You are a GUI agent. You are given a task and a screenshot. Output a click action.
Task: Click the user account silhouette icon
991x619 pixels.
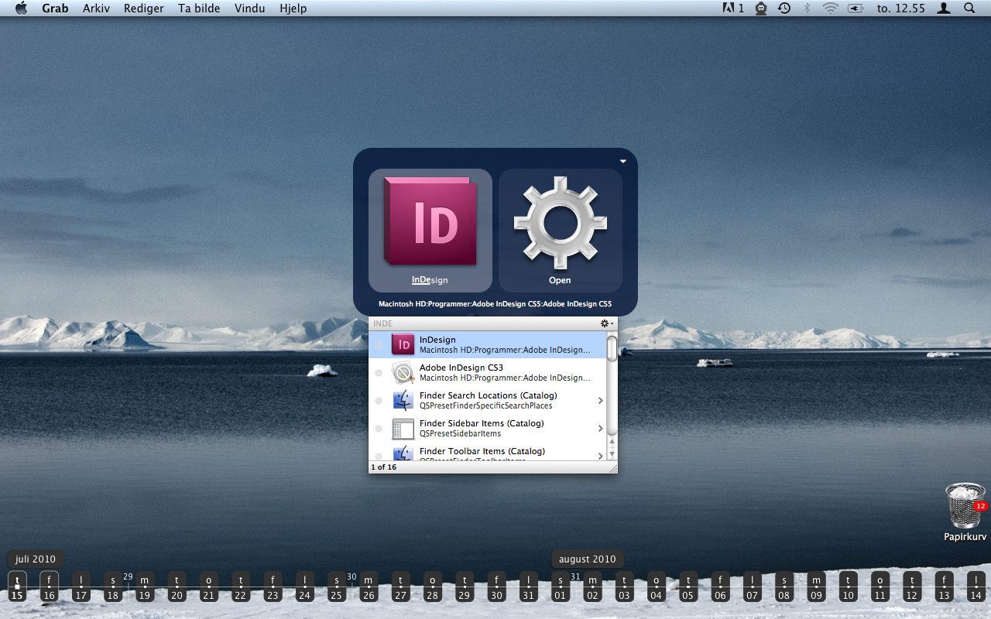click(x=944, y=9)
